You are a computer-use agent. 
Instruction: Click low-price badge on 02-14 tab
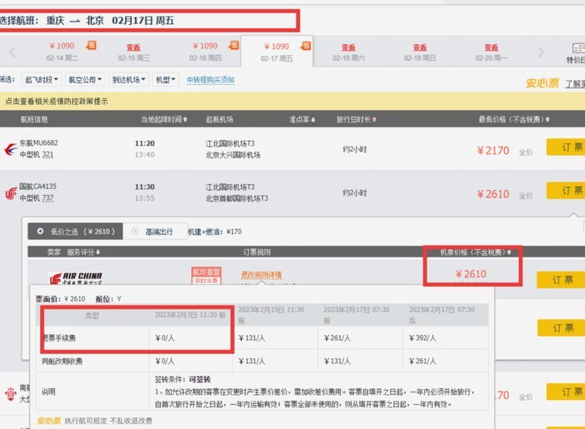[x=91, y=46]
